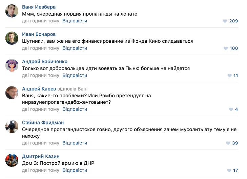Screen dimensions: 247x179
Task: Reply to Сабина Фридман's comment
Action: 75,143
